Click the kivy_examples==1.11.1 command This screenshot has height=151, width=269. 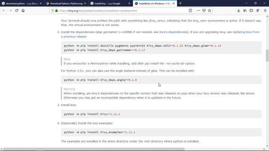[x=99, y=132]
